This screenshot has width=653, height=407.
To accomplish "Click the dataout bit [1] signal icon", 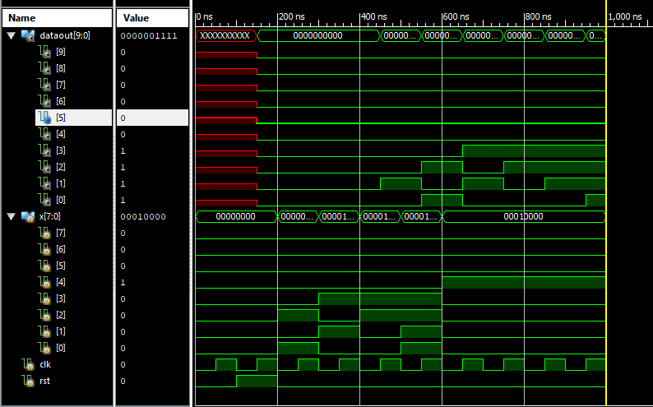I will tap(44, 183).
